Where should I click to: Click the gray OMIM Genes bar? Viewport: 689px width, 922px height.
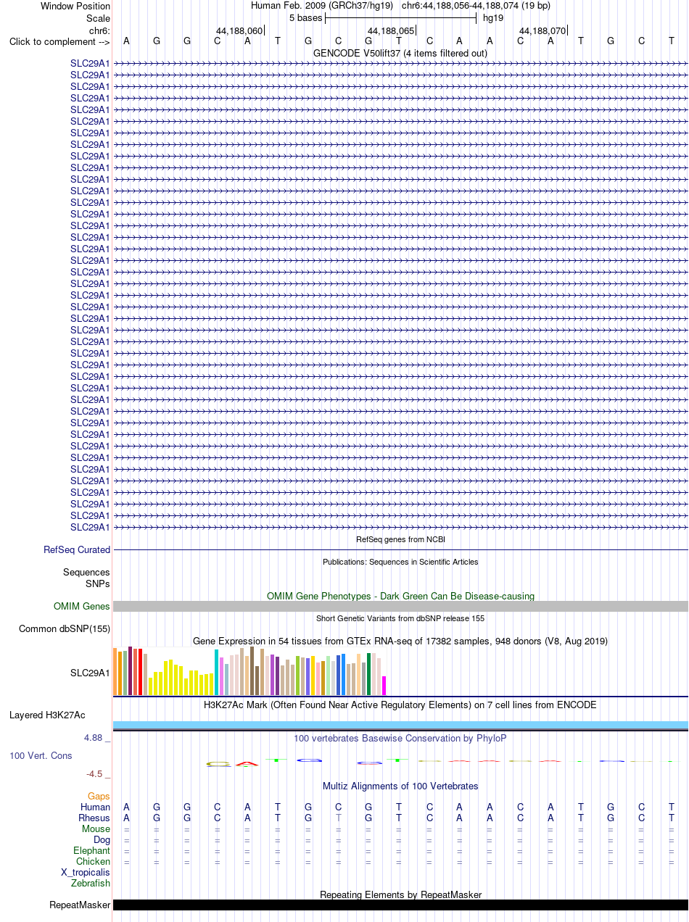400,606
